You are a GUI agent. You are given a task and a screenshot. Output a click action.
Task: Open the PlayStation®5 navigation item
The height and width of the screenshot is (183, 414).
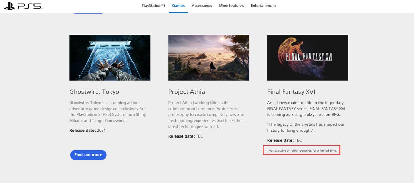click(x=154, y=6)
